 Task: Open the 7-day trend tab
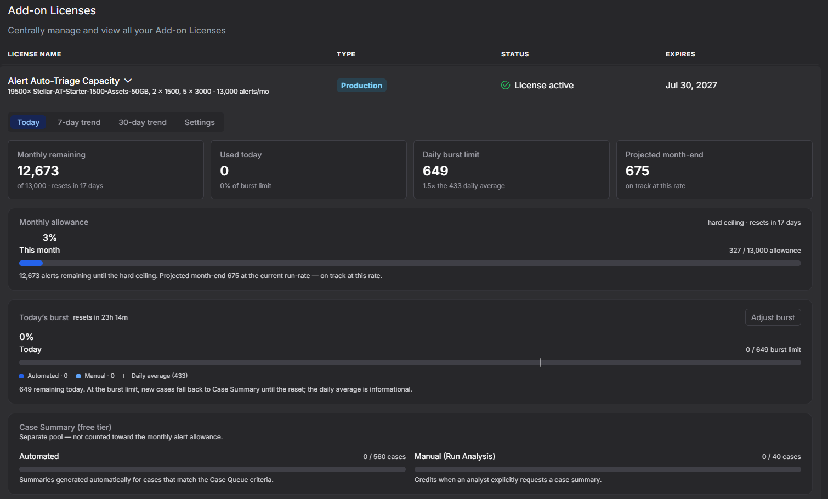79,122
